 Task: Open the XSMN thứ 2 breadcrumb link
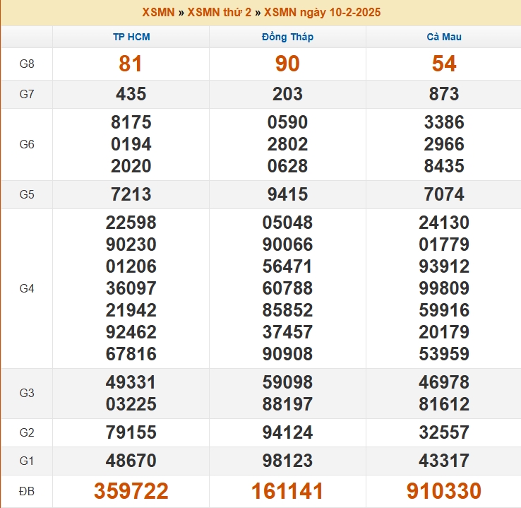[x=220, y=12]
